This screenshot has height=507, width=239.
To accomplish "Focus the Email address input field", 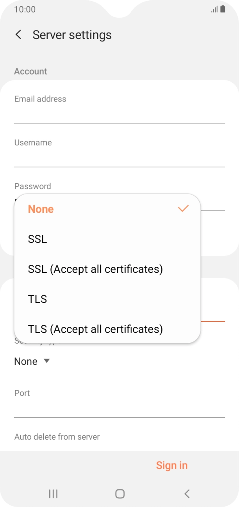I will [x=119, y=114].
